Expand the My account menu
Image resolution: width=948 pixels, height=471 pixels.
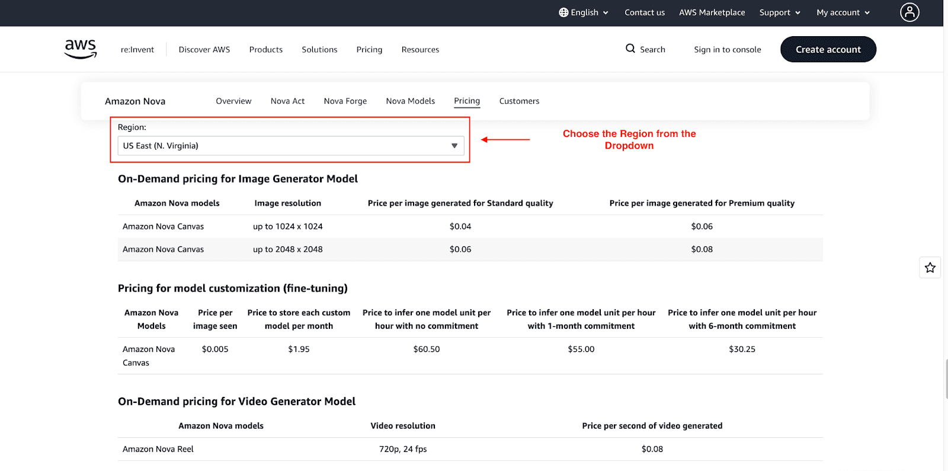(x=843, y=12)
